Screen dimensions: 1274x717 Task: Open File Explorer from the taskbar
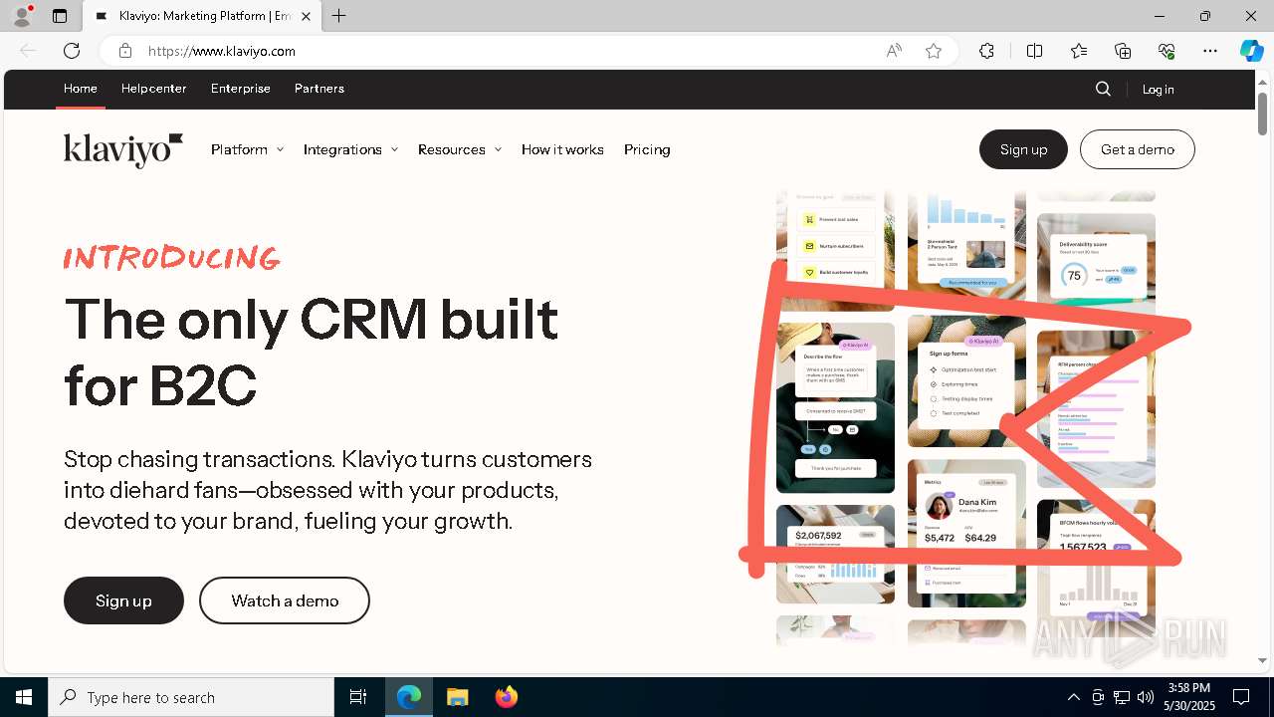click(x=457, y=697)
